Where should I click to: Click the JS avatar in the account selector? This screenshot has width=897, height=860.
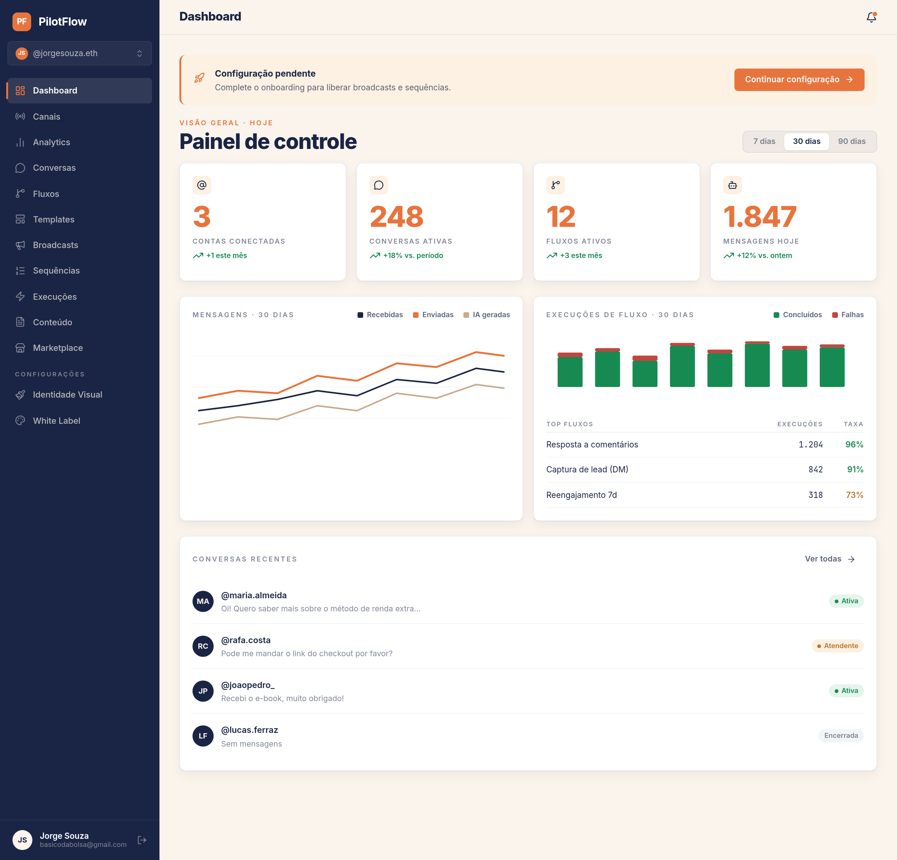(21, 53)
